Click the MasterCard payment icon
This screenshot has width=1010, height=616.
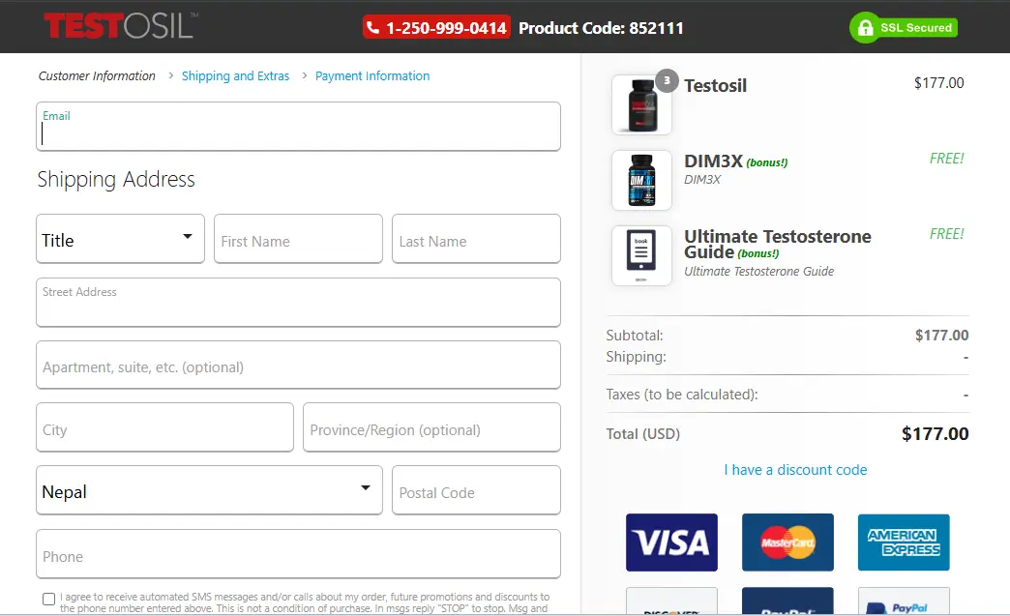[787, 542]
